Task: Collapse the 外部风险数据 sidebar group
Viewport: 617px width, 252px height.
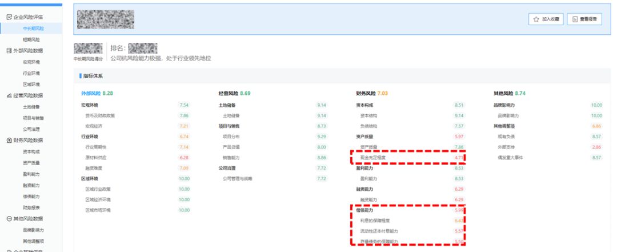Action: (x=29, y=51)
